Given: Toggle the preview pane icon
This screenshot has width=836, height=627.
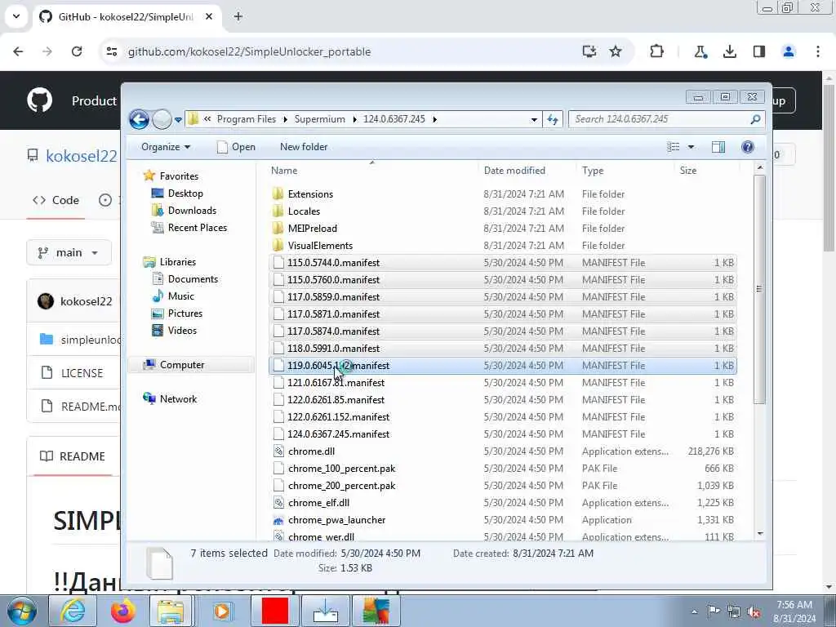Looking at the screenshot, I should [718, 147].
